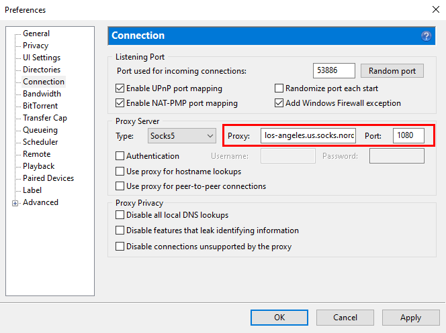The height and width of the screenshot is (333, 446).
Task: Select the Scheduler category
Action: (40, 142)
